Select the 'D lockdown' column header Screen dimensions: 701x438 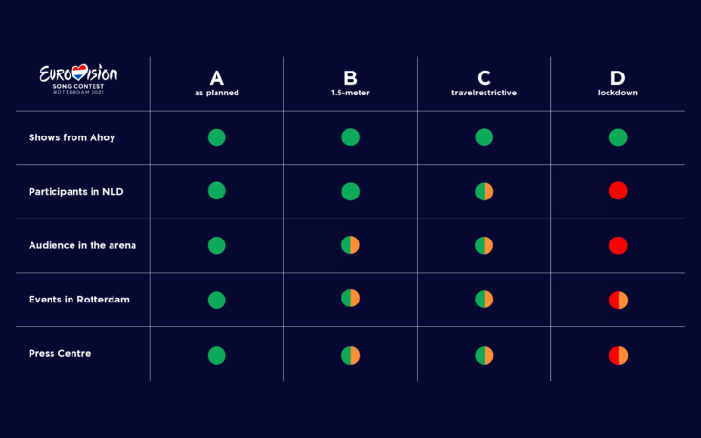(x=618, y=84)
